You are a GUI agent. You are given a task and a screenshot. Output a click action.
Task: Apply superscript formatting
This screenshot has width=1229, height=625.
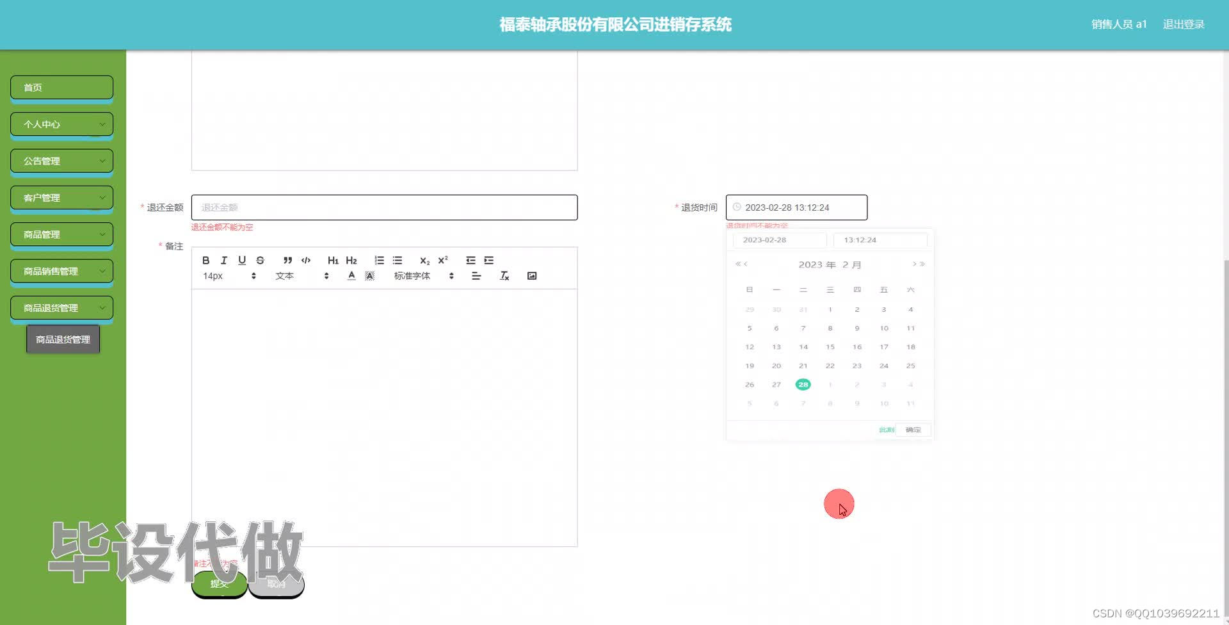443,260
